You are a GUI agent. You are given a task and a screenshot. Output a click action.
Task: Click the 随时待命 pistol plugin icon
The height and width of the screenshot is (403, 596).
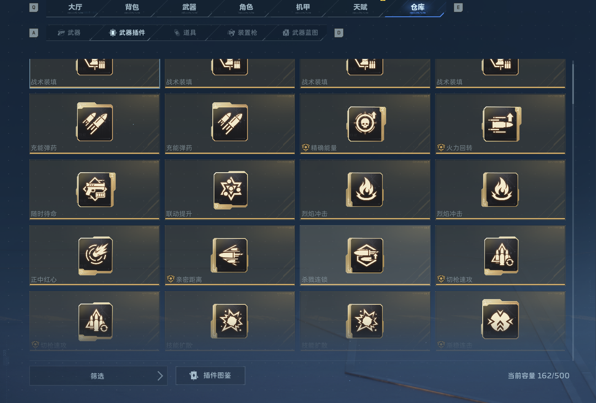[95, 189]
